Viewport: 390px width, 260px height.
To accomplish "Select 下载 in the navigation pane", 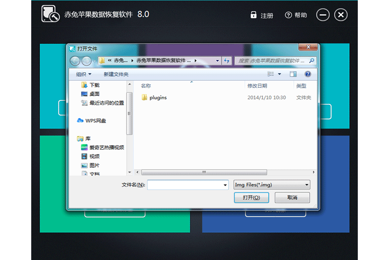I will (90, 85).
